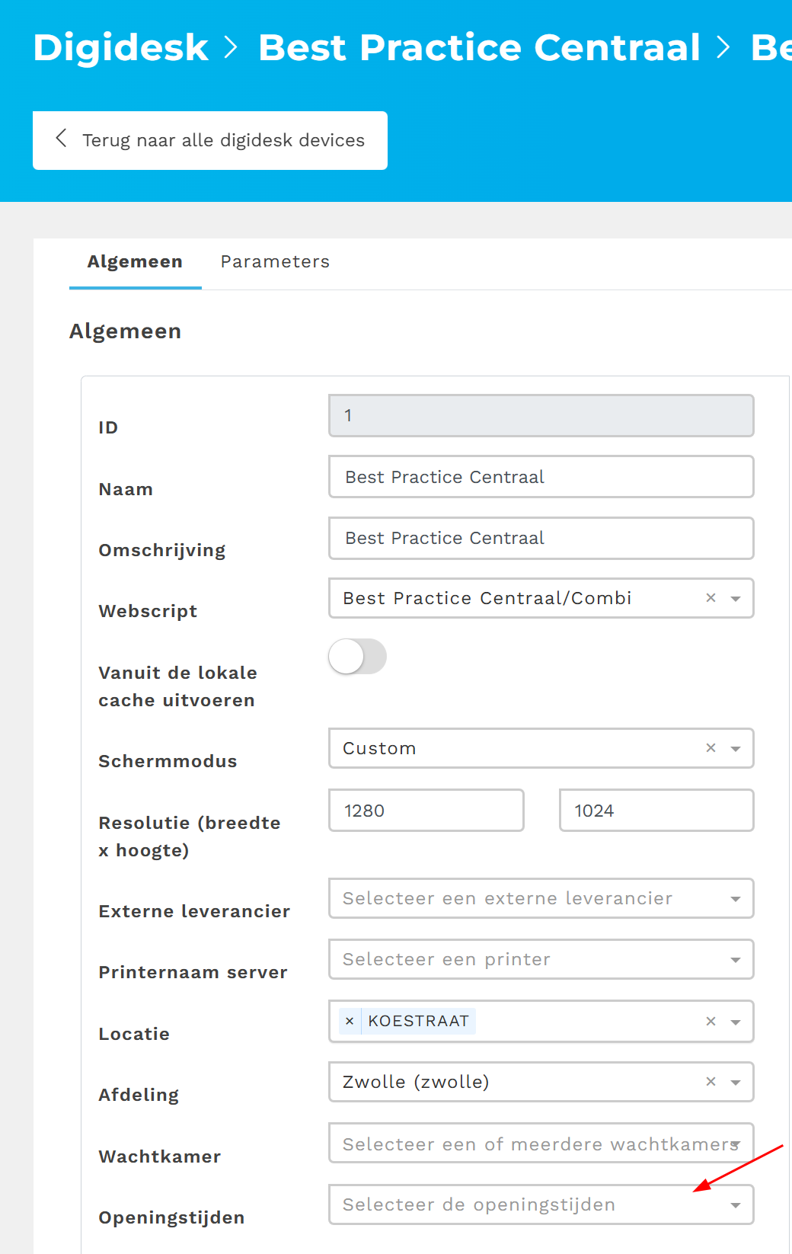Open the Printernaam server dropdown
Image resolution: width=792 pixels, height=1254 pixels.
(541, 959)
